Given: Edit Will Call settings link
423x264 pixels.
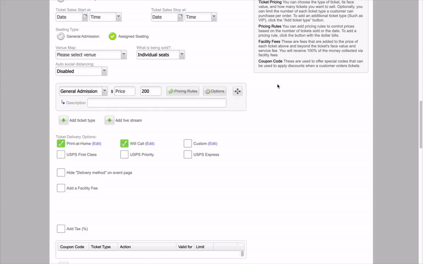Looking at the screenshot, I should pos(150,144).
